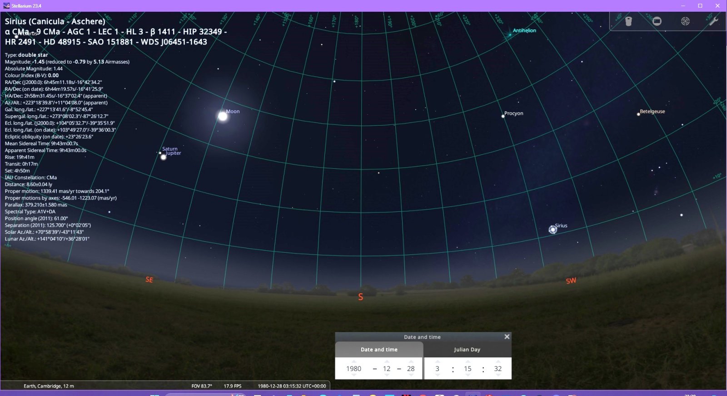Click the Oculars eyepiece view icon
This screenshot has width=727, height=396.
click(x=628, y=21)
